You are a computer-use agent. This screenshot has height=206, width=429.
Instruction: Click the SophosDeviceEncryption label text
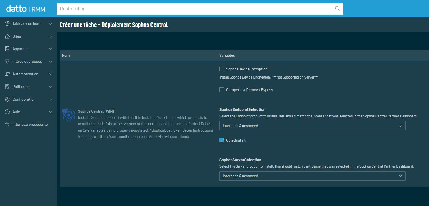pos(247,69)
